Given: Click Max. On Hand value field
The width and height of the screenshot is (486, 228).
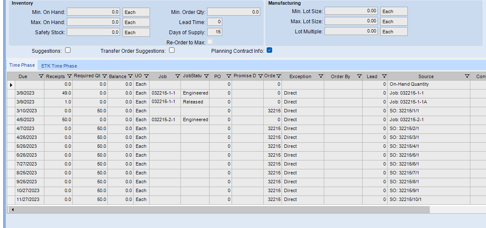Looking at the screenshot, I should [x=93, y=22].
